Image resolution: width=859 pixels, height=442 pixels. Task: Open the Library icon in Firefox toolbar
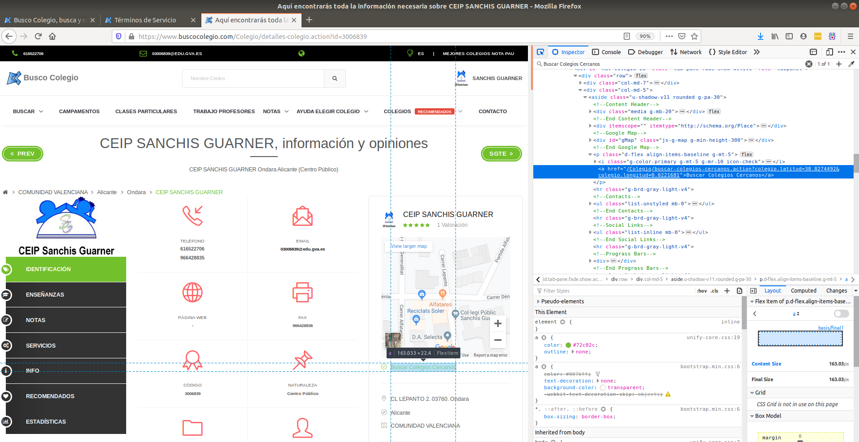tap(775, 36)
